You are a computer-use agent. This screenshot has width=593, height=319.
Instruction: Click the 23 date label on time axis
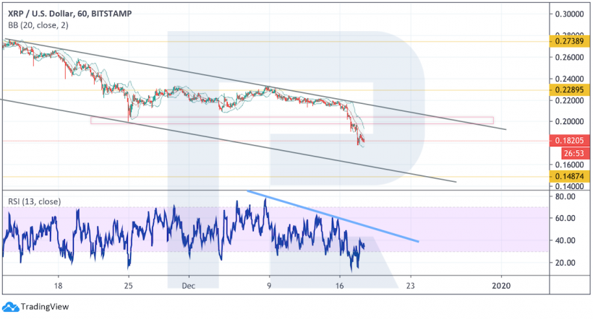click(410, 286)
